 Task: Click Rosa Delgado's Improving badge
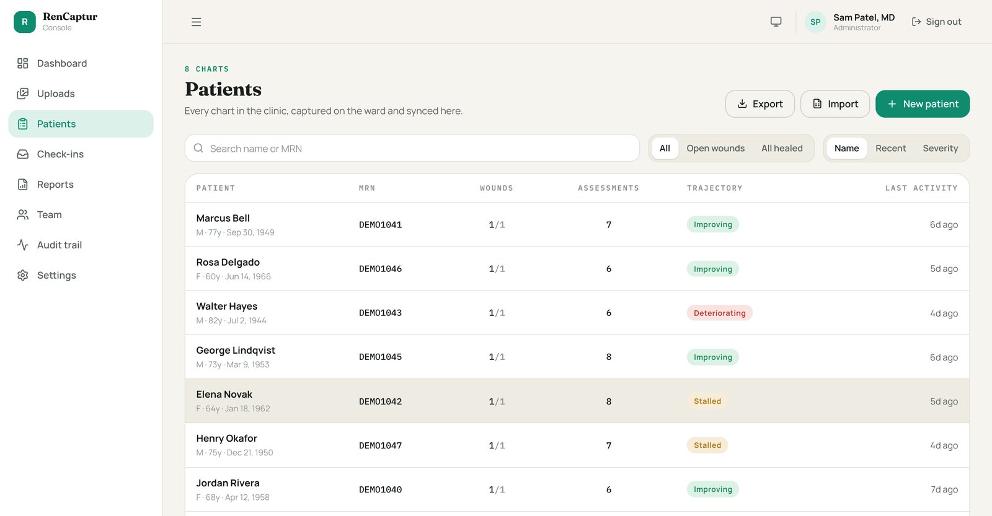712,269
